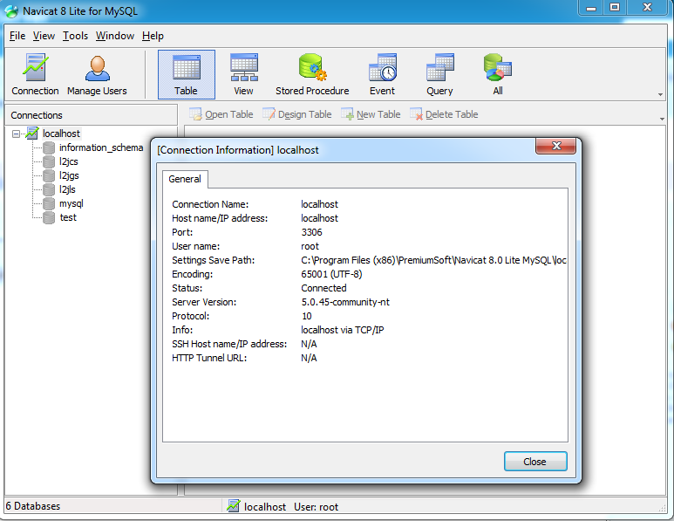Select the information_schema database name
The height and width of the screenshot is (521, 674).
pyautogui.click(x=101, y=147)
